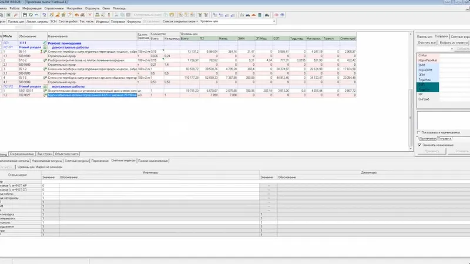Image resolution: width=470 pixels, height=264 pixels.
Task: Open the Переменные bottom tab
Action: coord(100,161)
